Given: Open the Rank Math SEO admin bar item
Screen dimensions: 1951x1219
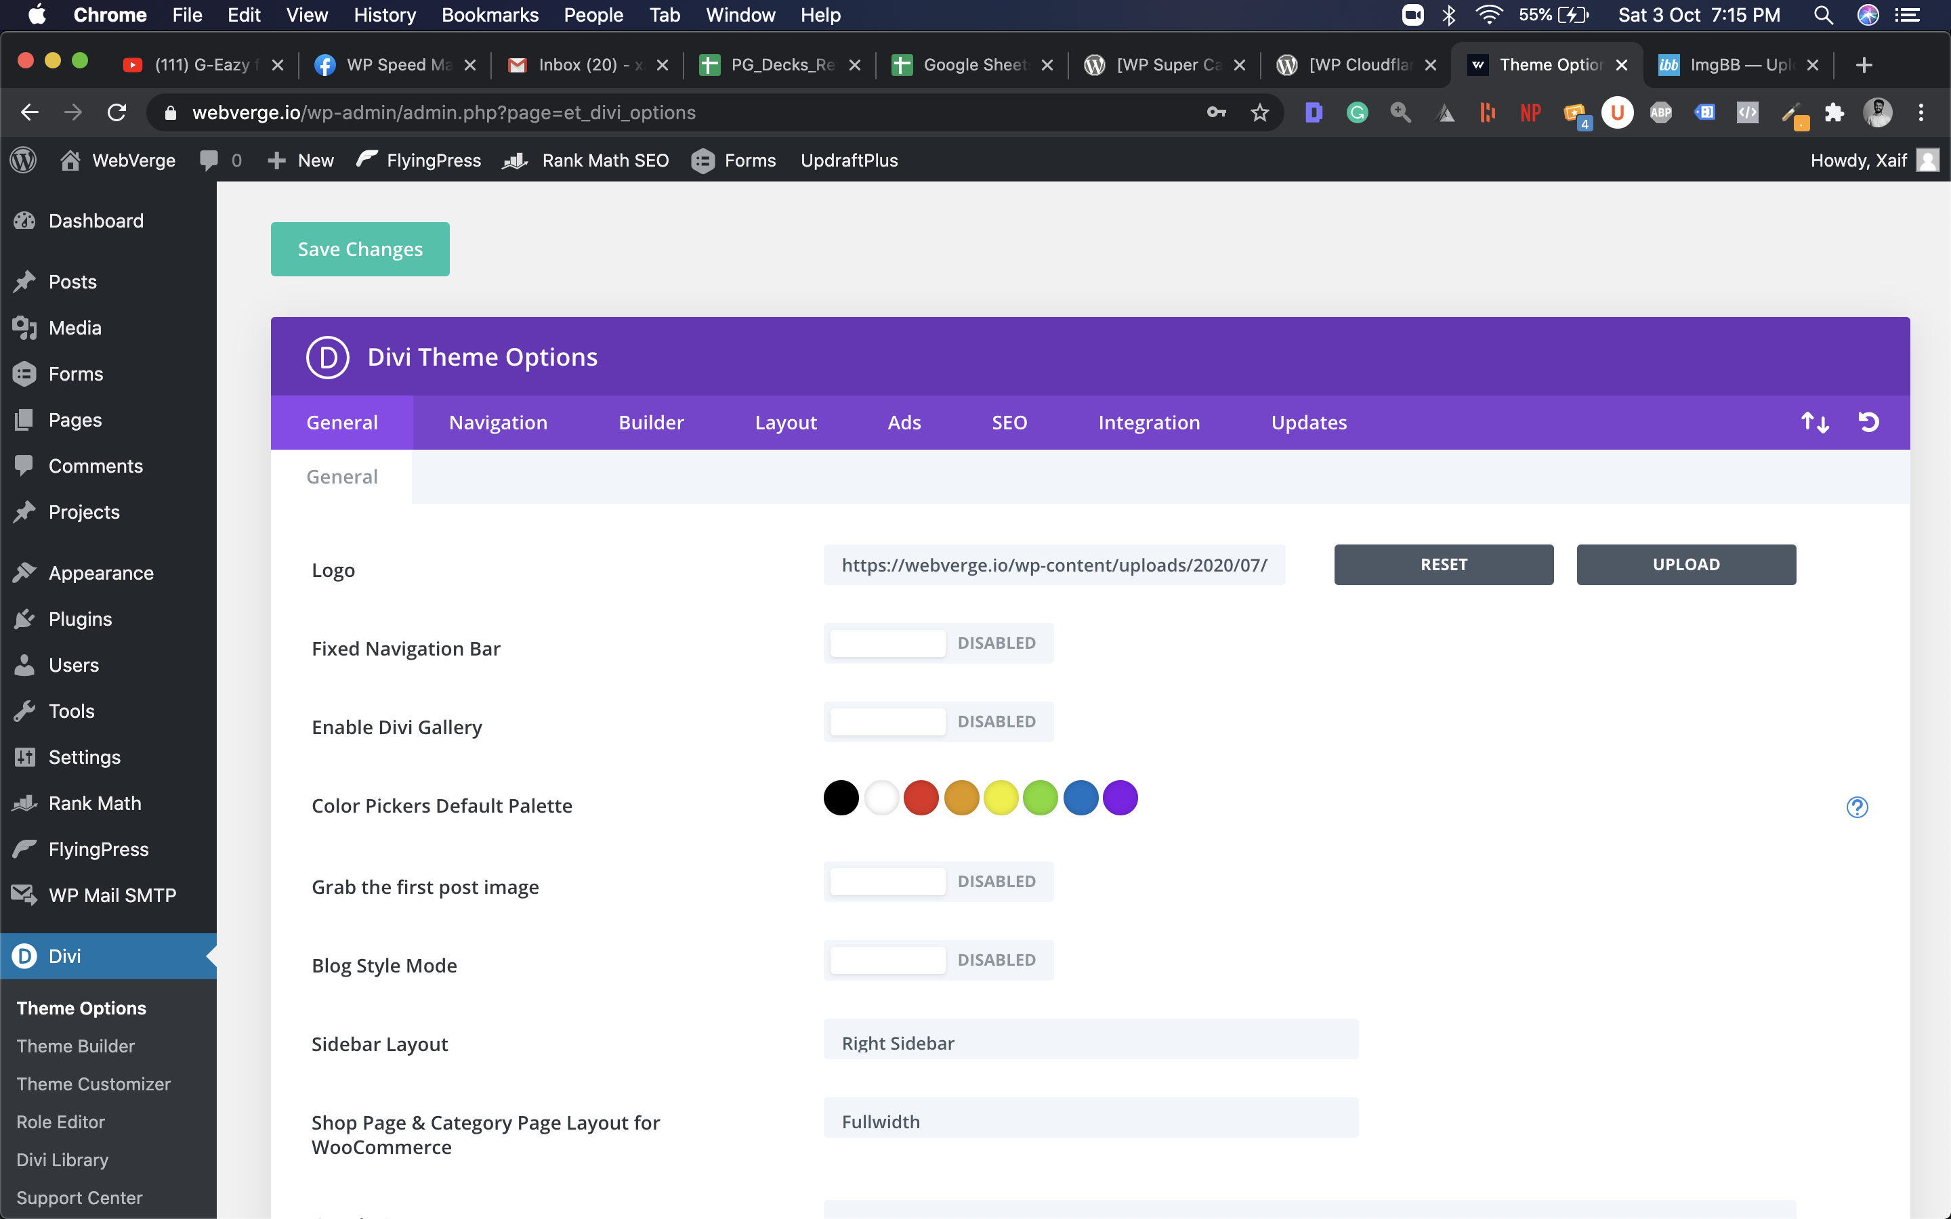Looking at the screenshot, I should pyautogui.click(x=586, y=161).
